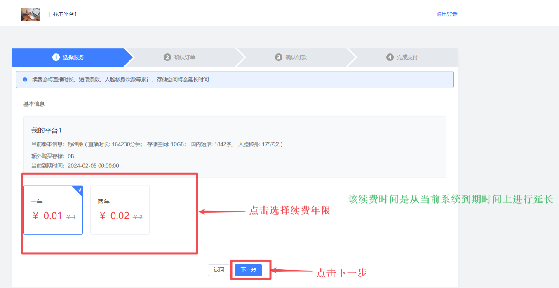
Task: Log out via the 退出登录 link
Action: click(447, 14)
